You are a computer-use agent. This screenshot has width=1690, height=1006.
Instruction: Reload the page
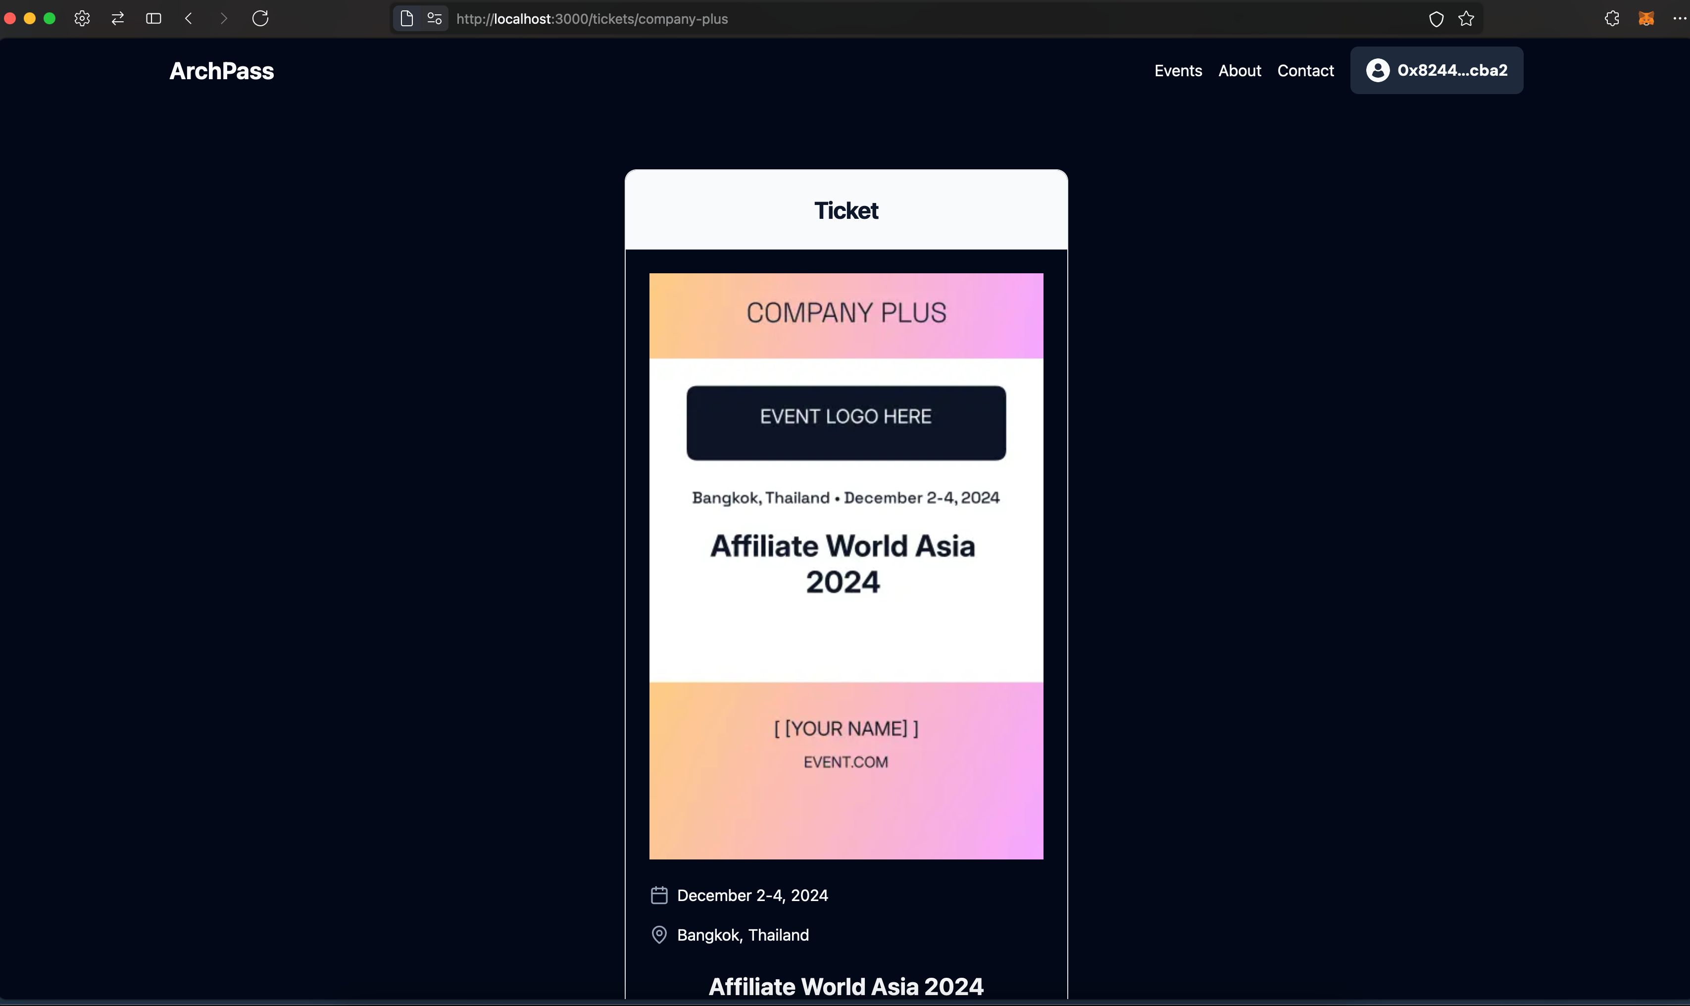(260, 18)
